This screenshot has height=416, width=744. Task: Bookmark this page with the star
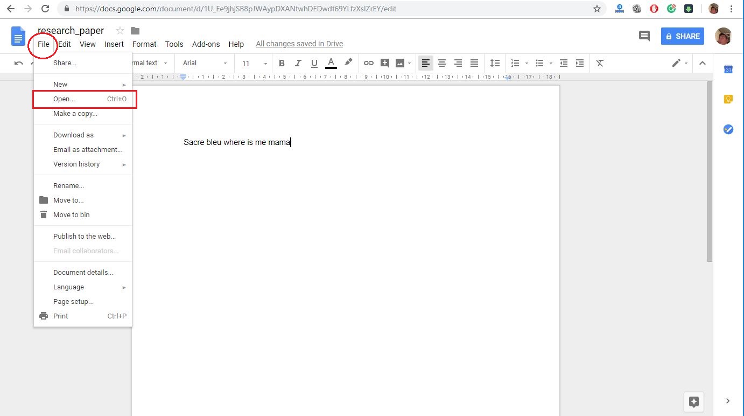pyautogui.click(x=597, y=9)
